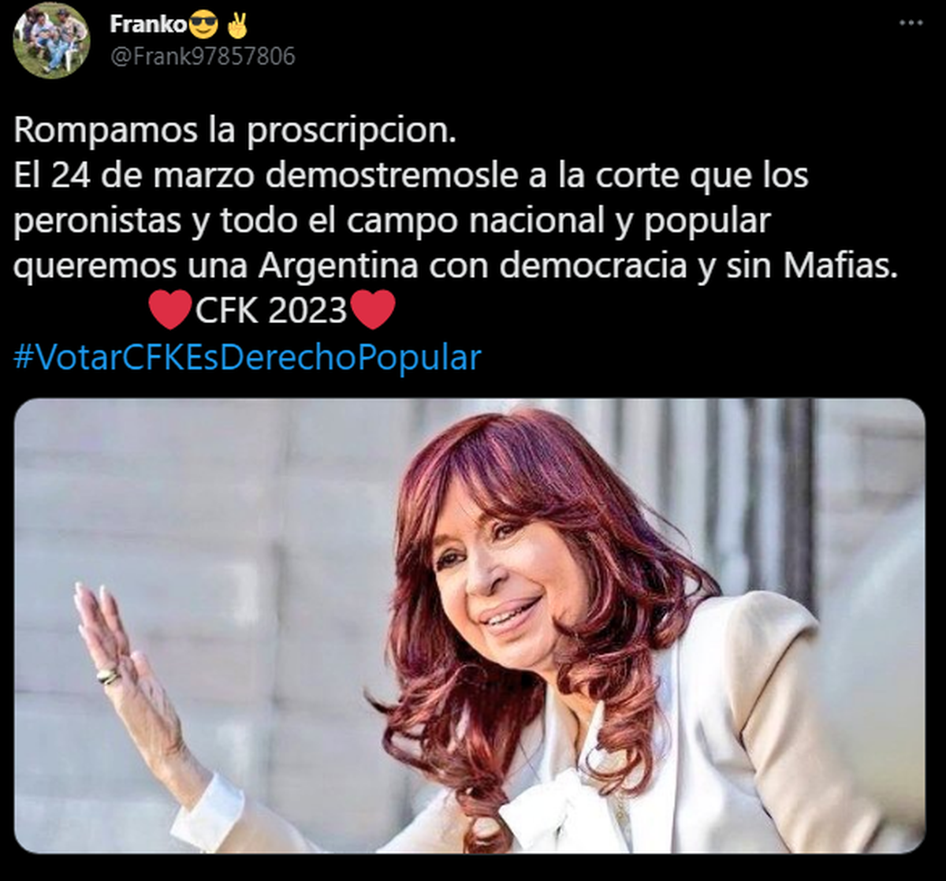946x881 pixels.
Task: Click the red heart before CFK 2023
Action: click(170, 310)
